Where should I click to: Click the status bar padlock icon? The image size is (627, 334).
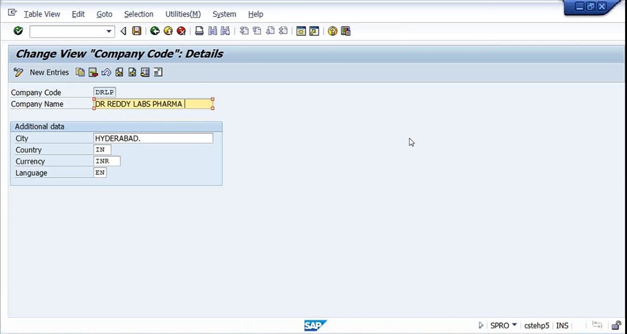tap(616, 325)
